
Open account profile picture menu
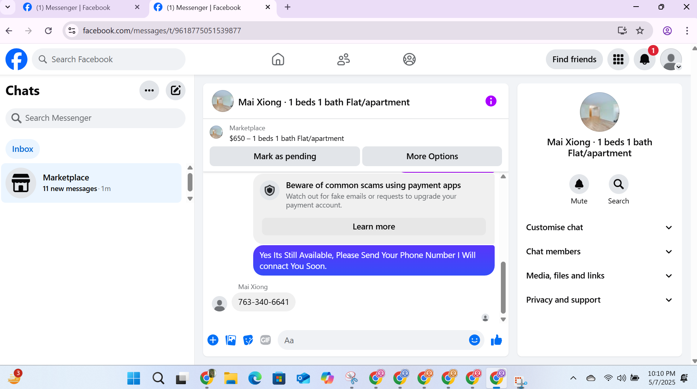click(x=671, y=59)
